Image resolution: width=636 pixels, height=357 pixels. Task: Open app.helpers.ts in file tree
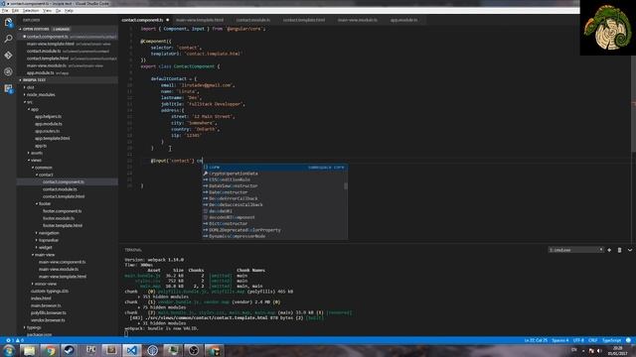coord(49,117)
